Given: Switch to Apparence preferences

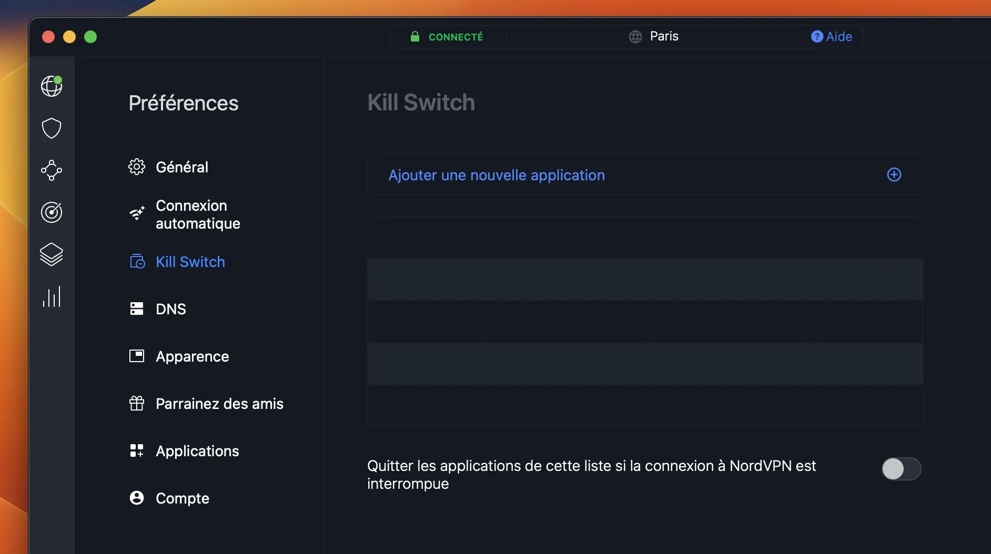Looking at the screenshot, I should point(192,356).
